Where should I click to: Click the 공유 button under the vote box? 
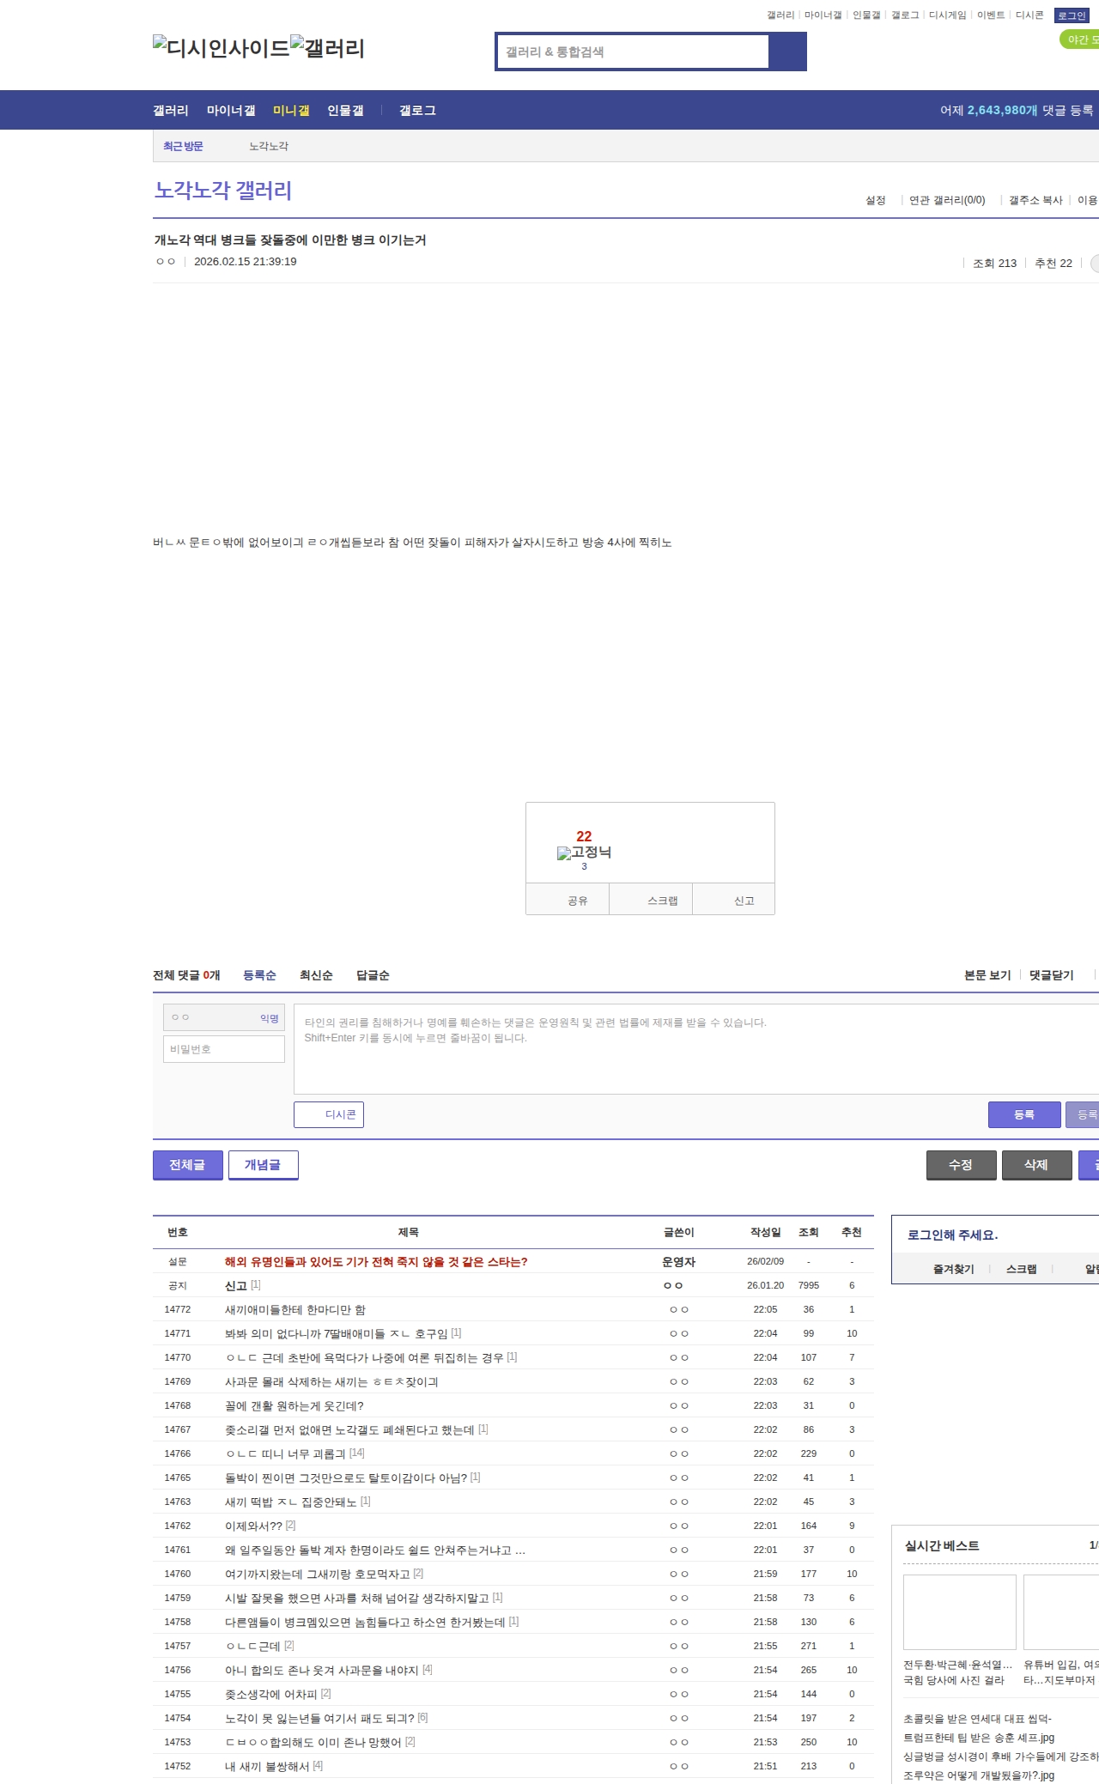[x=568, y=900]
